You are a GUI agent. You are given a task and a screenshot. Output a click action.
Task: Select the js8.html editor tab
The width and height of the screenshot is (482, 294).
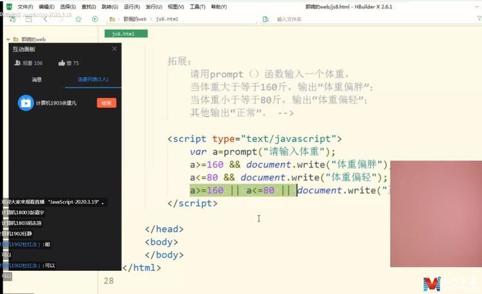[126, 34]
